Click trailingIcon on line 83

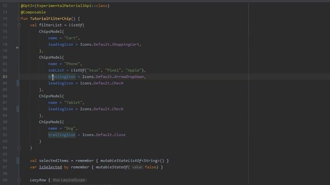[62, 77]
